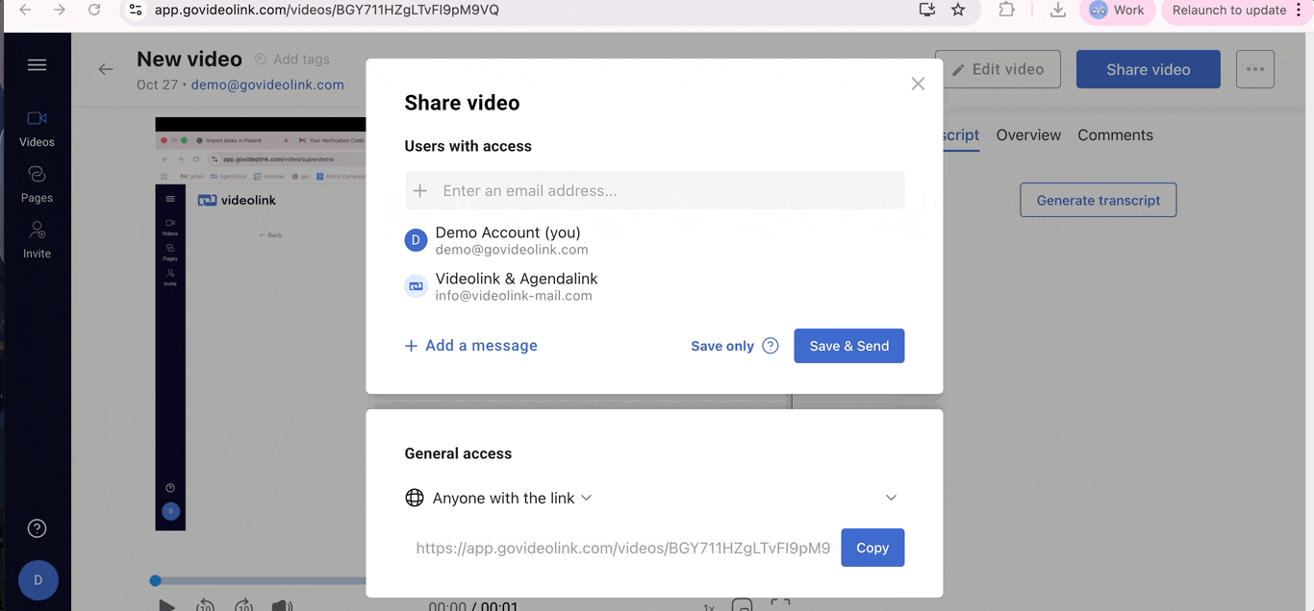Click the help icon next to Save only
This screenshot has height=611, width=1314.
coord(770,346)
